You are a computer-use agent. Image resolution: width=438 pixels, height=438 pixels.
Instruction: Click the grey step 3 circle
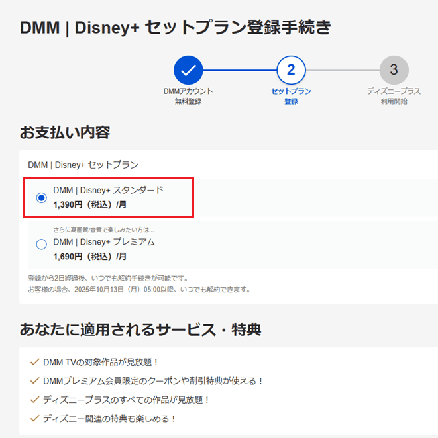coord(394,69)
